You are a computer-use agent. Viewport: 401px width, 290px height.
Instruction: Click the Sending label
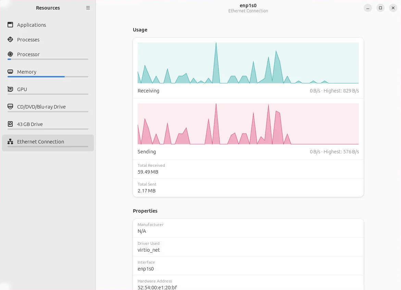click(147, 152)
